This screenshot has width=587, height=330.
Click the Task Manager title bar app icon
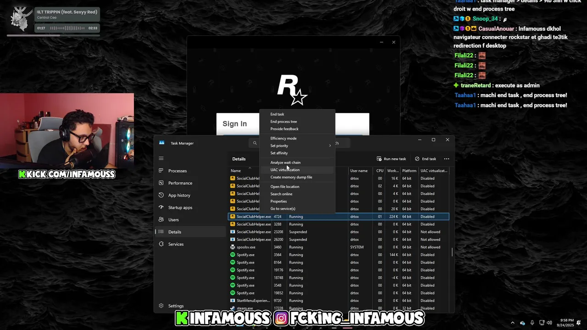coord(161,143)
